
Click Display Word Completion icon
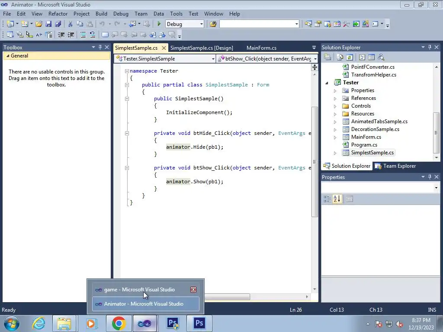tap(39, 35)
